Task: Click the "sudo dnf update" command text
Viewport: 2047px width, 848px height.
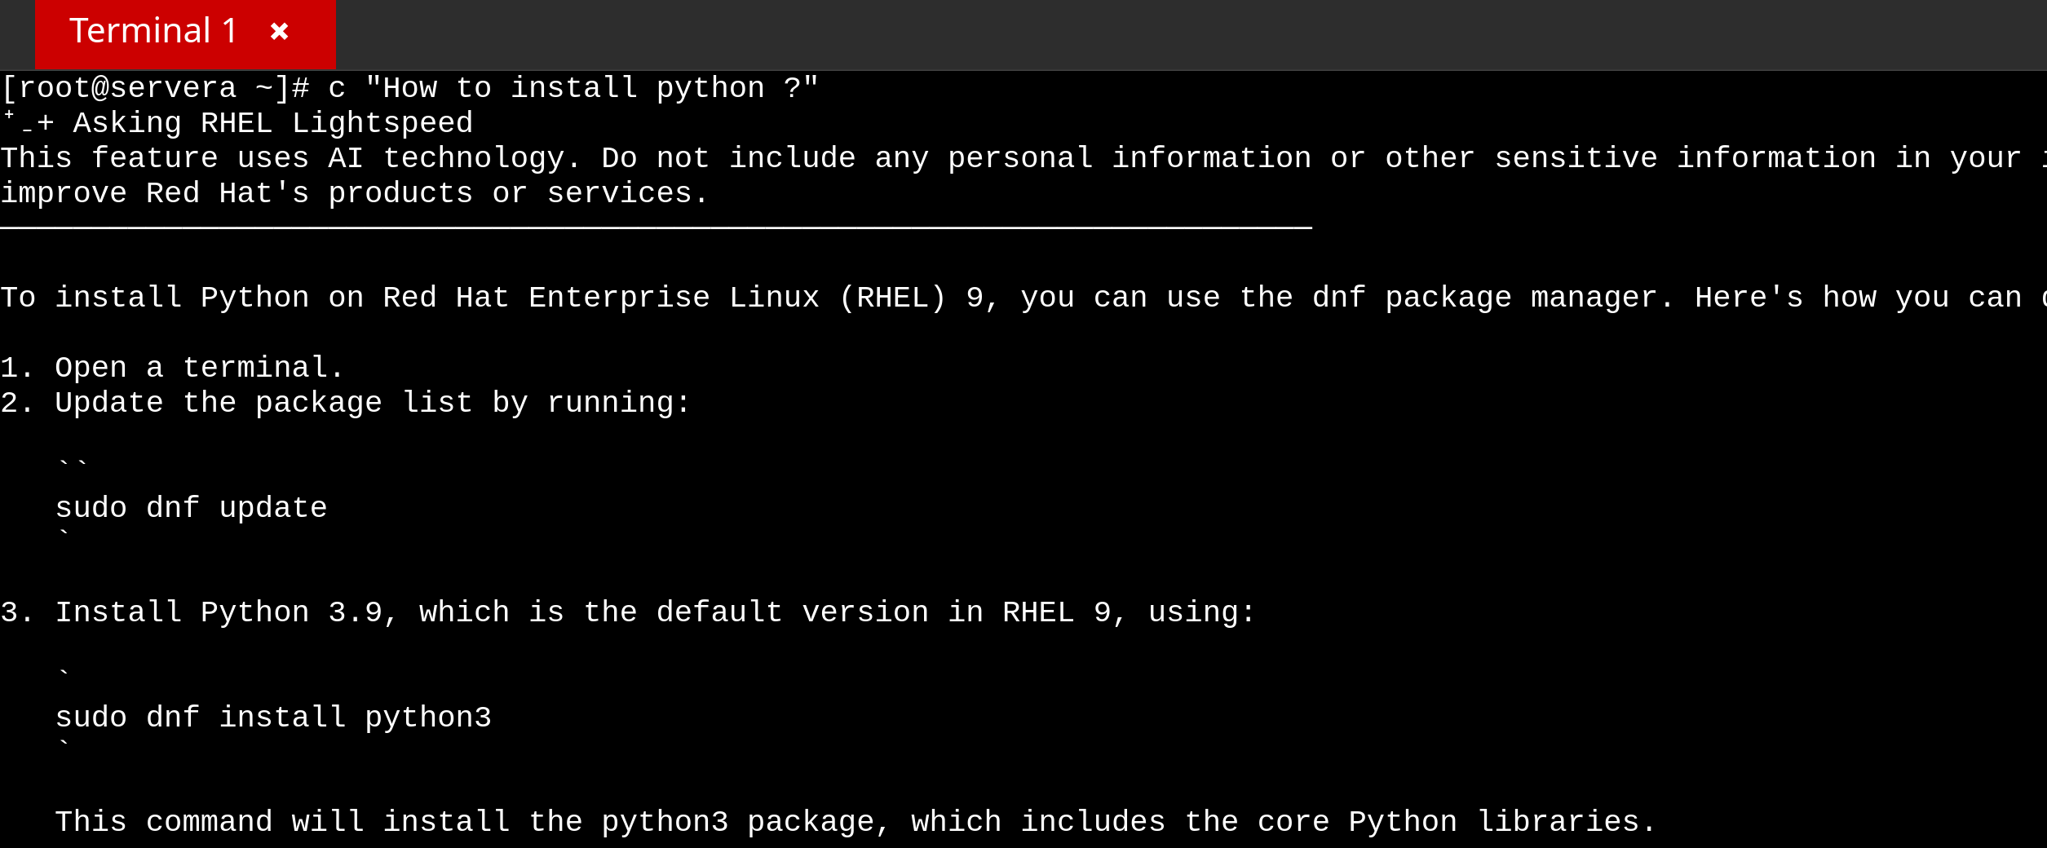Action: (x=191, y=508)
